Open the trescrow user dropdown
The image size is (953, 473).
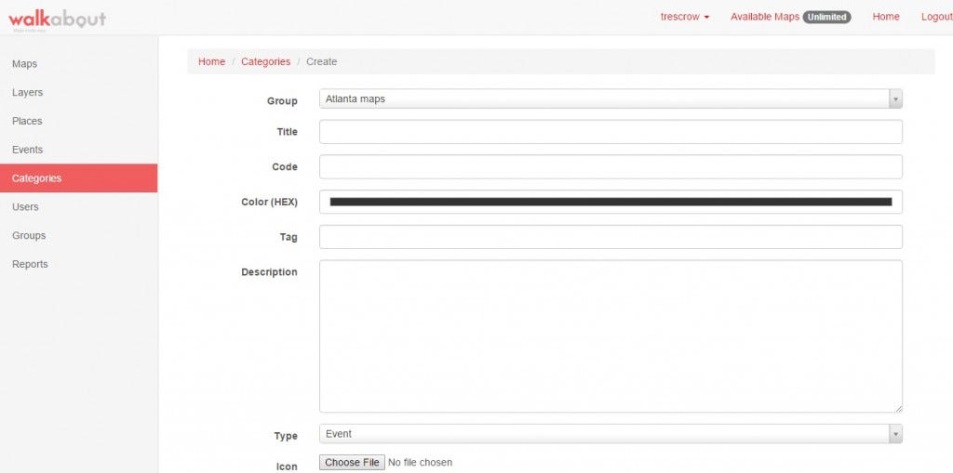pos(685,17)
